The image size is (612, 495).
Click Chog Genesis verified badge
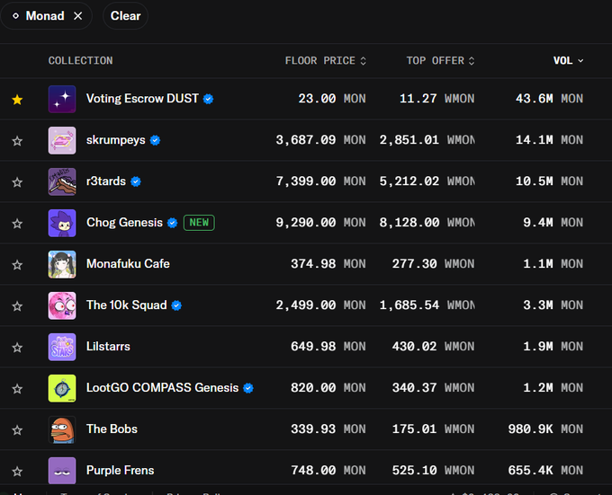pos(173,223)
